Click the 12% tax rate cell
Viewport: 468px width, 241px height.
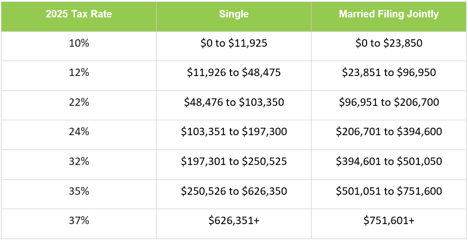pyautogui.click(x=78, y=76)
